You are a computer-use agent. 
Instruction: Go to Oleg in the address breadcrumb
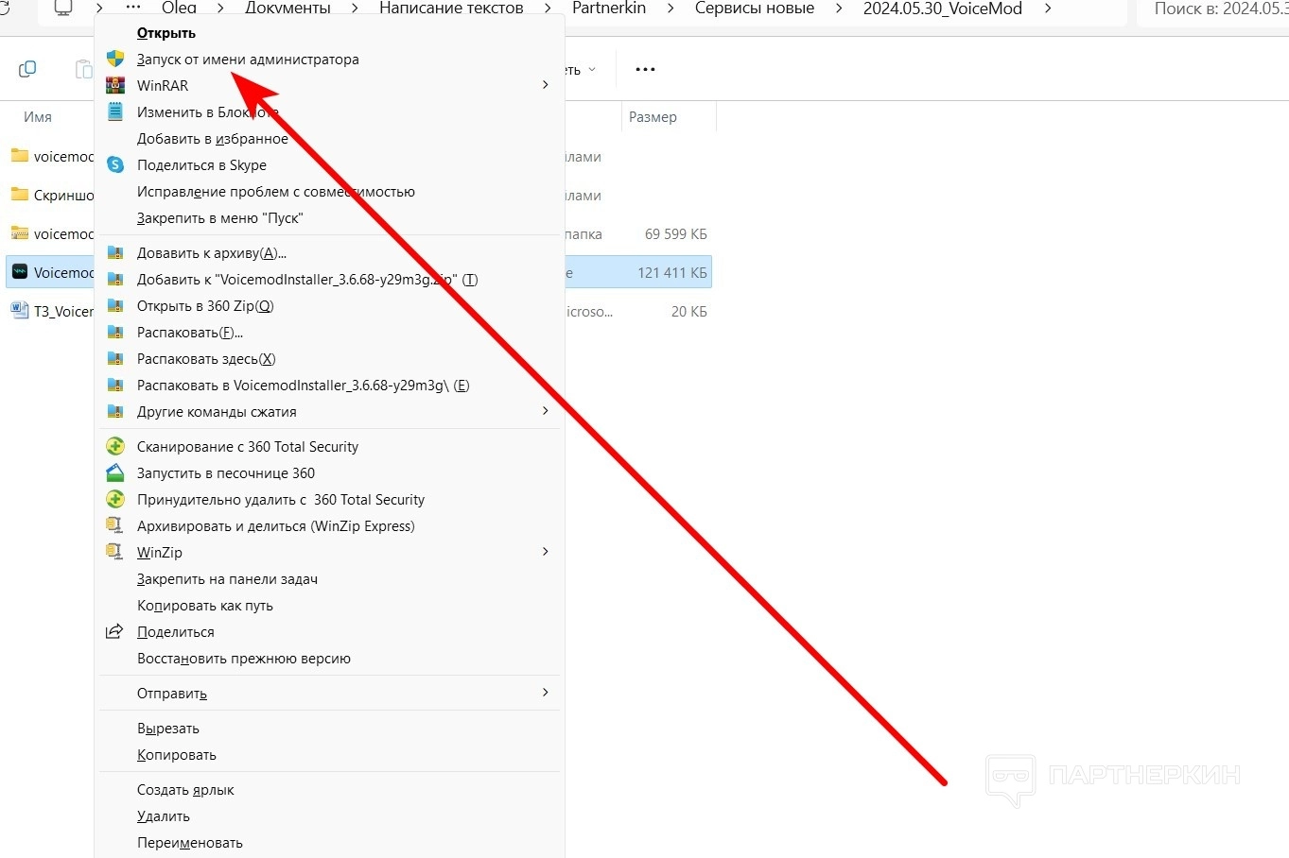[179, 8]
